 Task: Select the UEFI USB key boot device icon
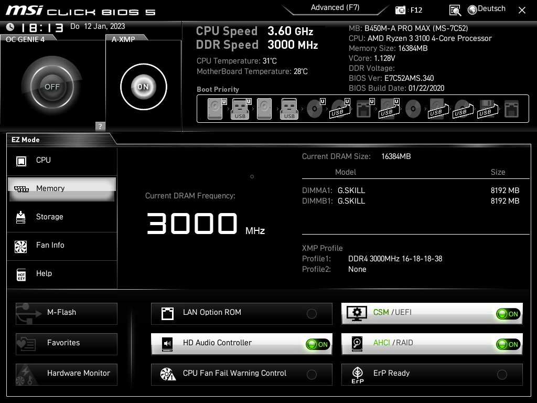pos(241,109)
